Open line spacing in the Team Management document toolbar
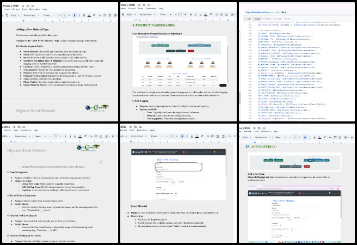This screenshot has width=357, height=245. 113,137
